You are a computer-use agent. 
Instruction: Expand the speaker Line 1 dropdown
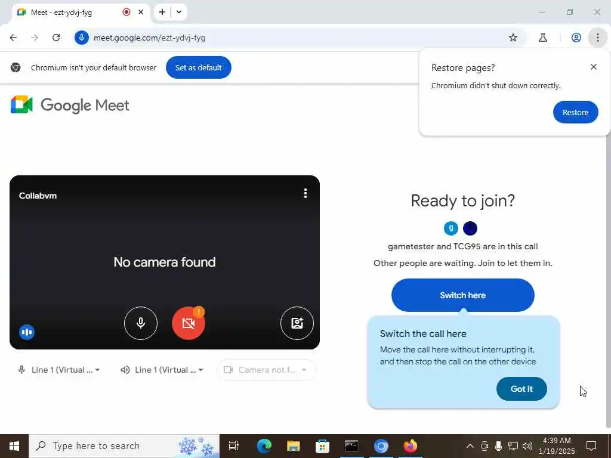pyautogui.click(x=162, y=370)
